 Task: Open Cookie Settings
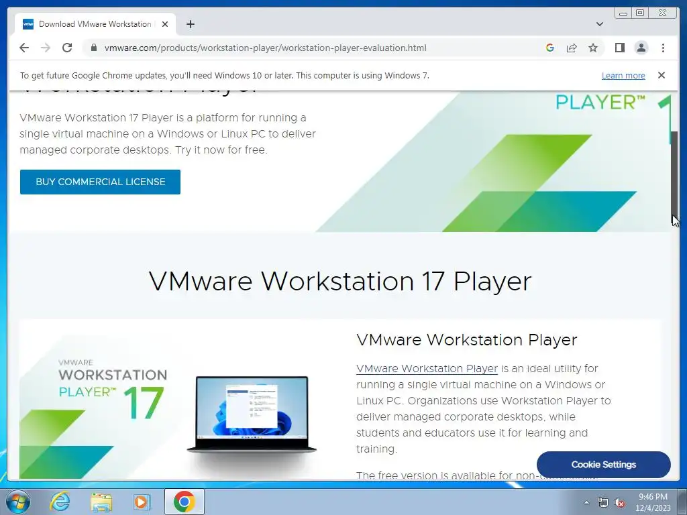click(x=603, y=465)
